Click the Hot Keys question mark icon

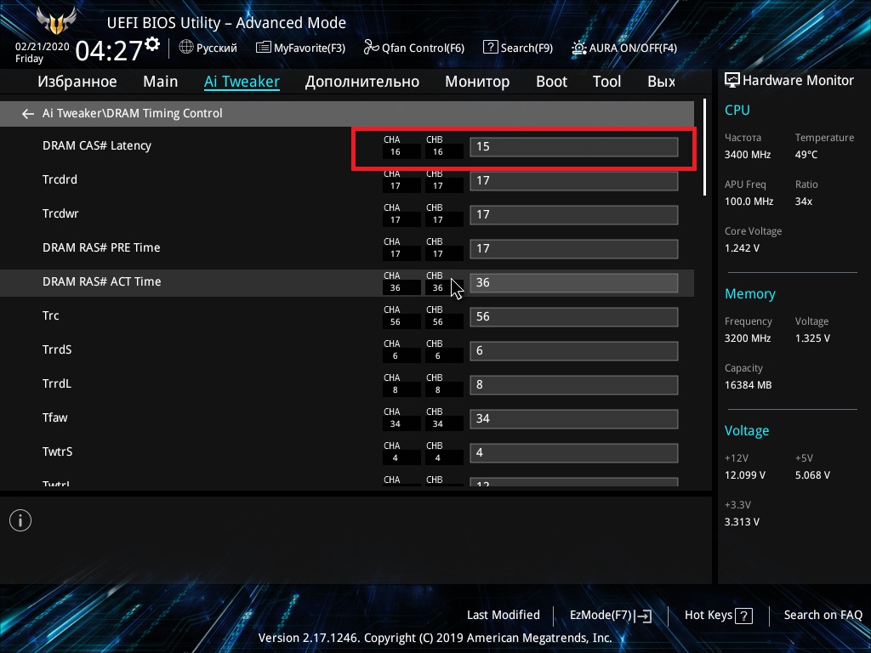pyautogui.click(x=743, y=616)
